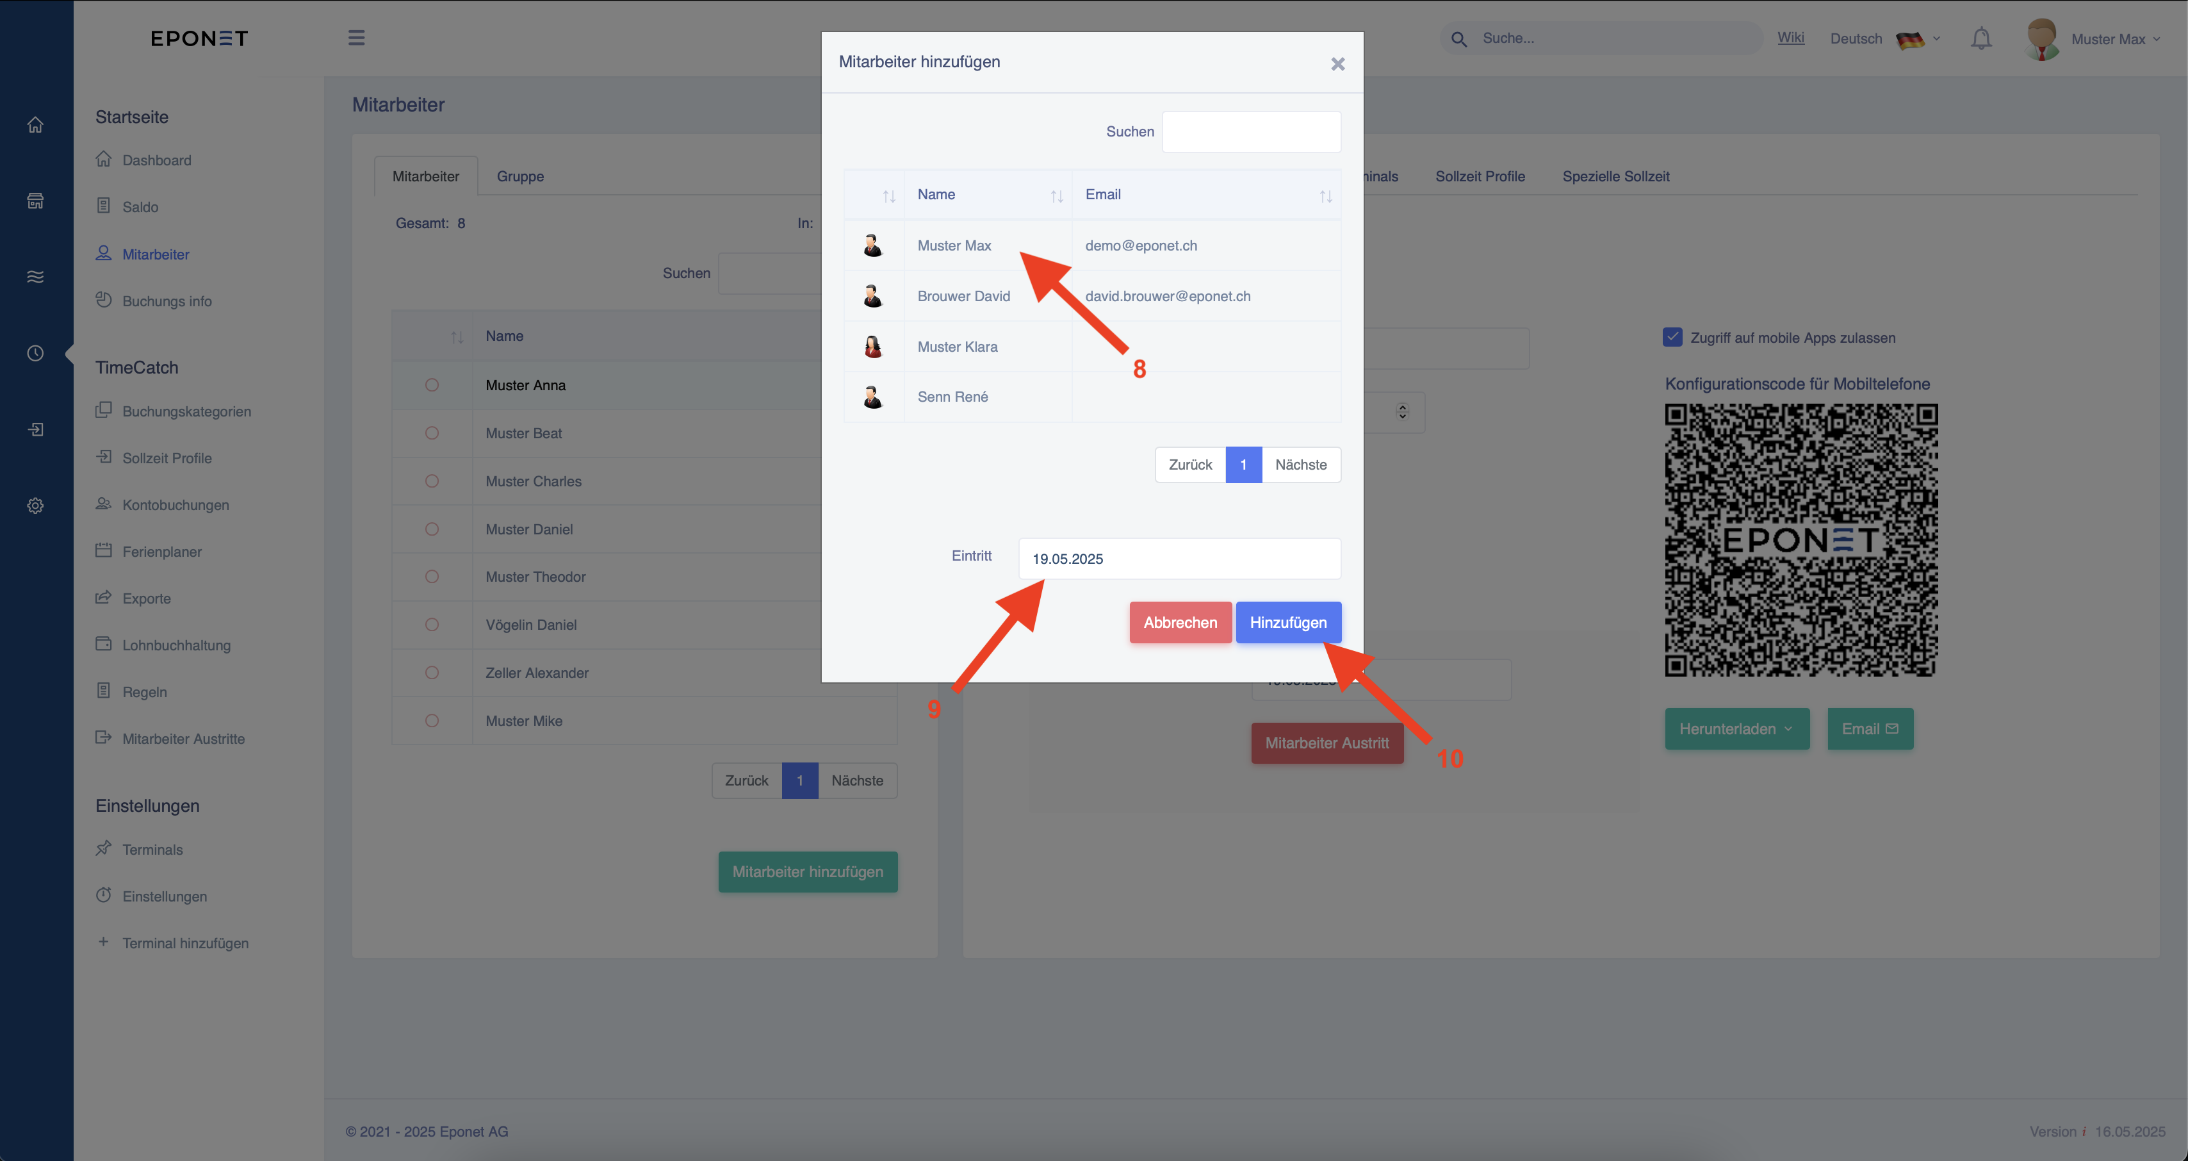
Task: Open the notifications bell
Action: (x=1980, y=38)
